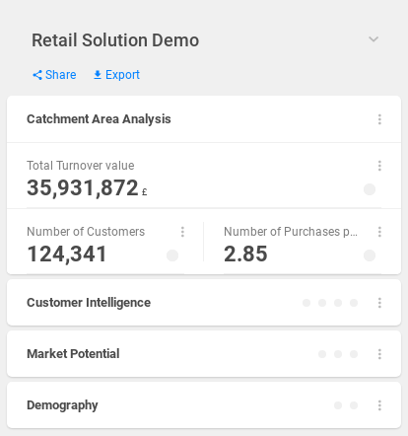The height and width of the screenshot is (436, 408).
Task: Toggle the Number of Customers filter dot
Action: click(x=172, y=255)
